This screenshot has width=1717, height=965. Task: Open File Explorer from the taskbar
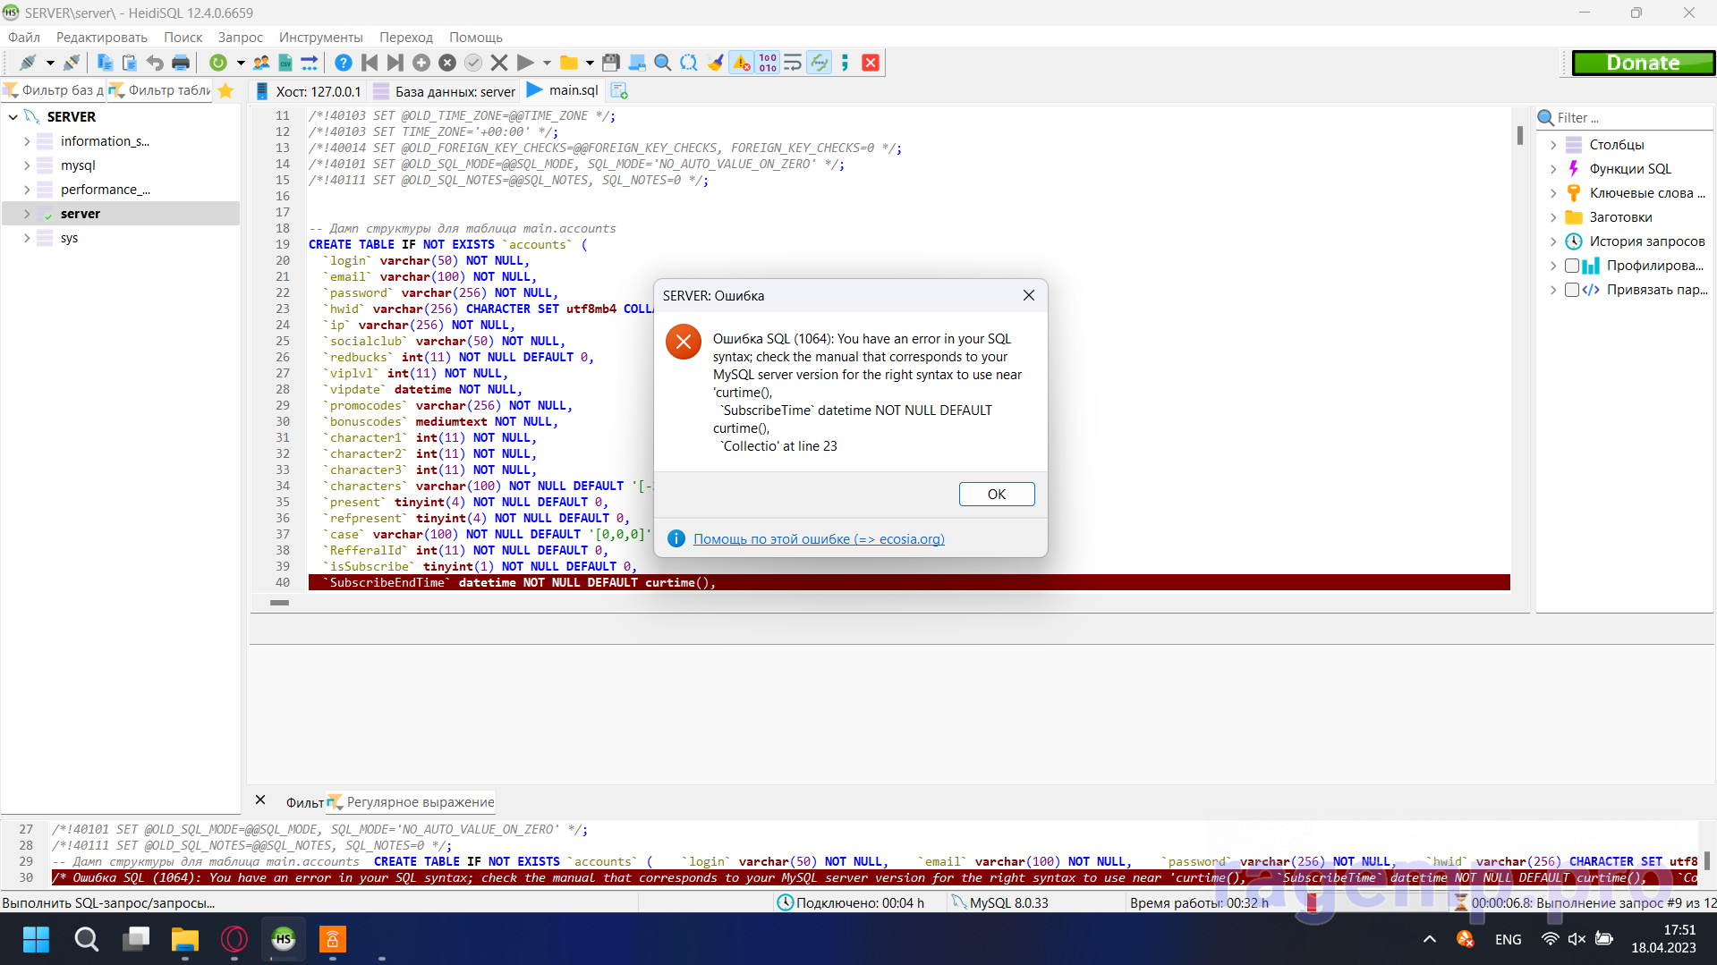[185, 939]
